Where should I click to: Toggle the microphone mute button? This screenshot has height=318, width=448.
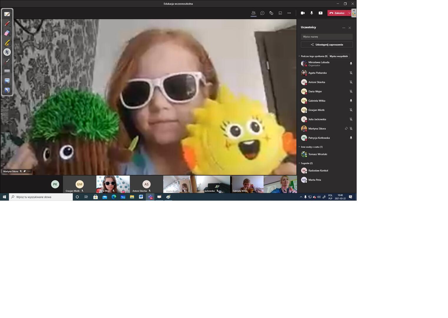pos(312,13)
